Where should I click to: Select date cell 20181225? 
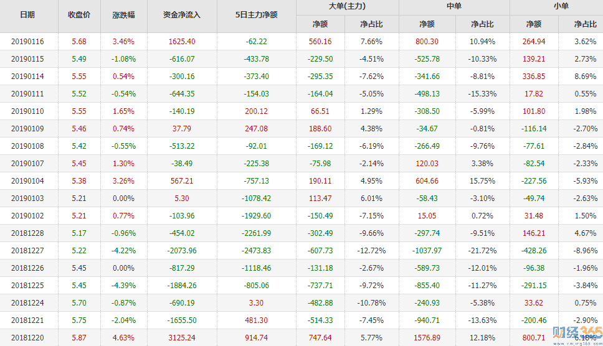(x=27, y=285)
